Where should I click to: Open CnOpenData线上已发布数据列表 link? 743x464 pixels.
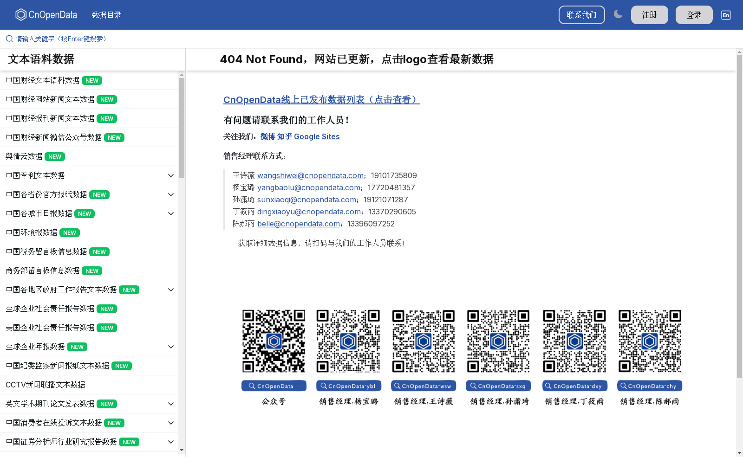coord(321,100)
